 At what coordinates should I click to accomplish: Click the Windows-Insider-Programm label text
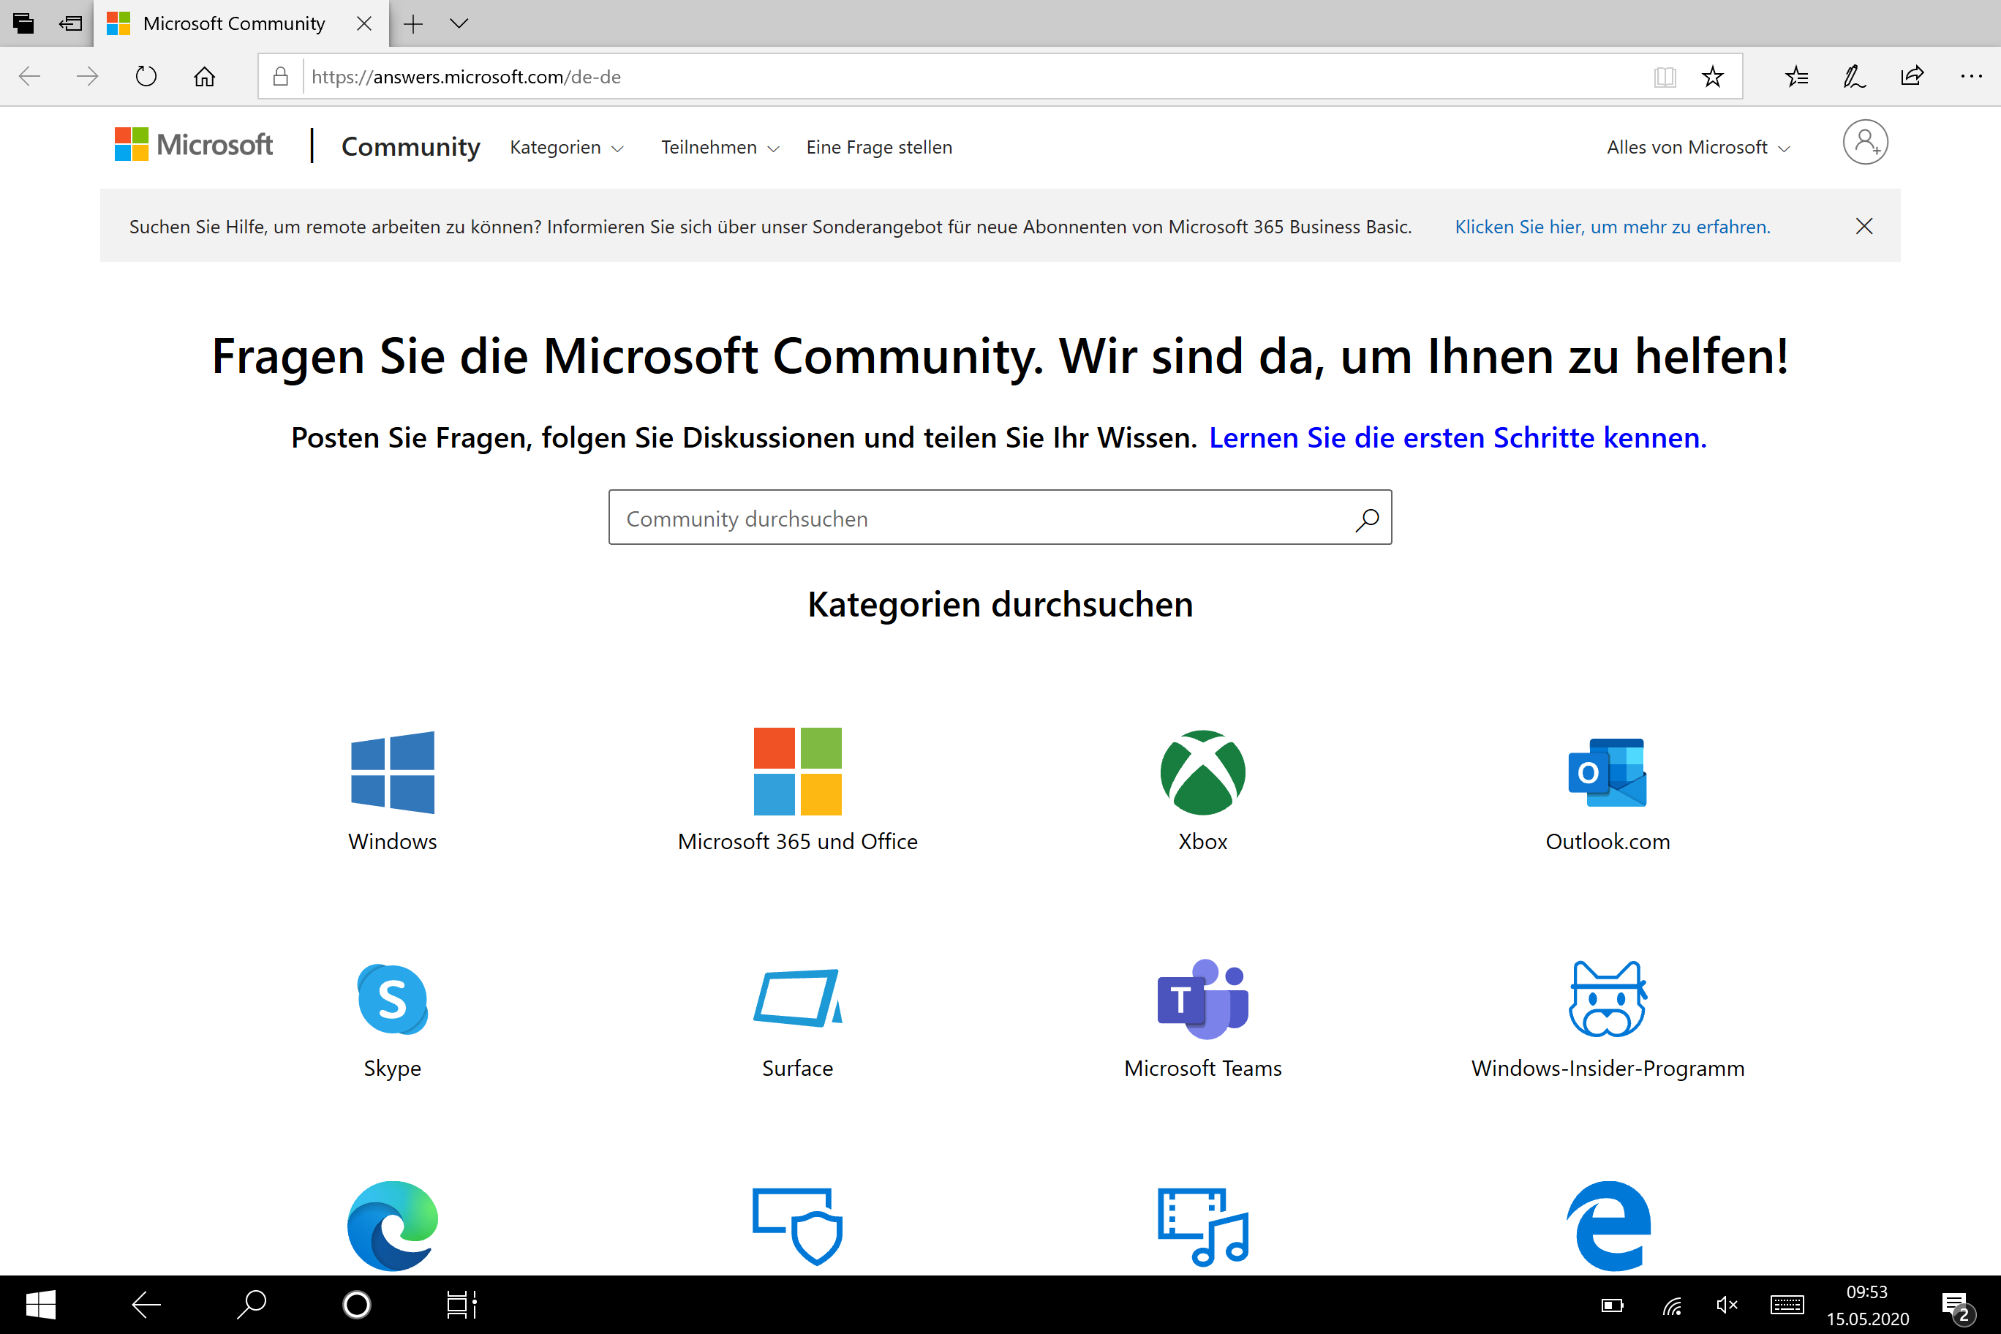coord(1607,1069)
